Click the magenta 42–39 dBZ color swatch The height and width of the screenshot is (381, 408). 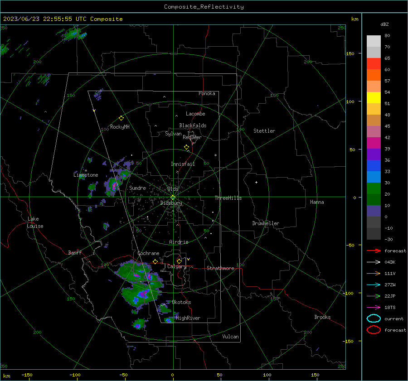(374, 143)
